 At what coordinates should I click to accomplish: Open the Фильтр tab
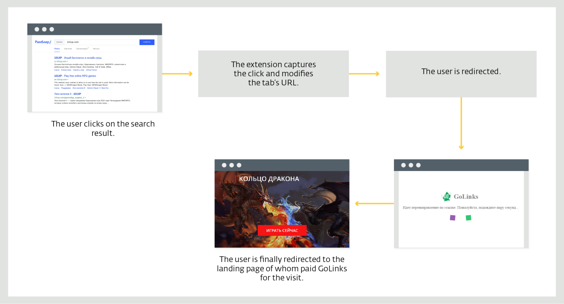(96, 49)
